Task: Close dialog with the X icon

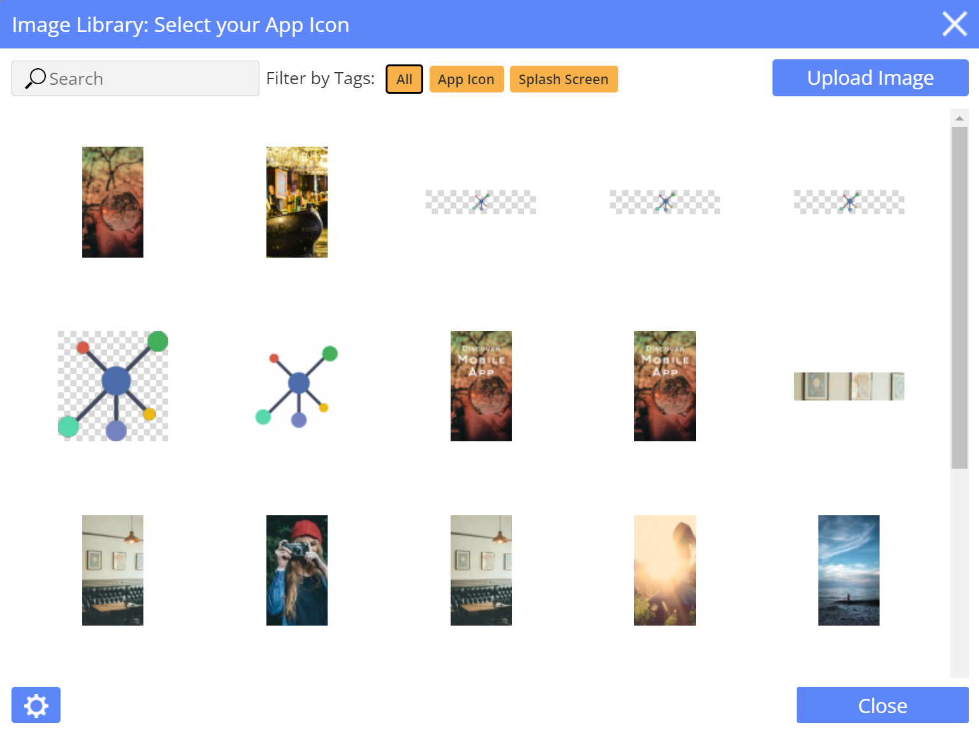Action: [954, 24]
